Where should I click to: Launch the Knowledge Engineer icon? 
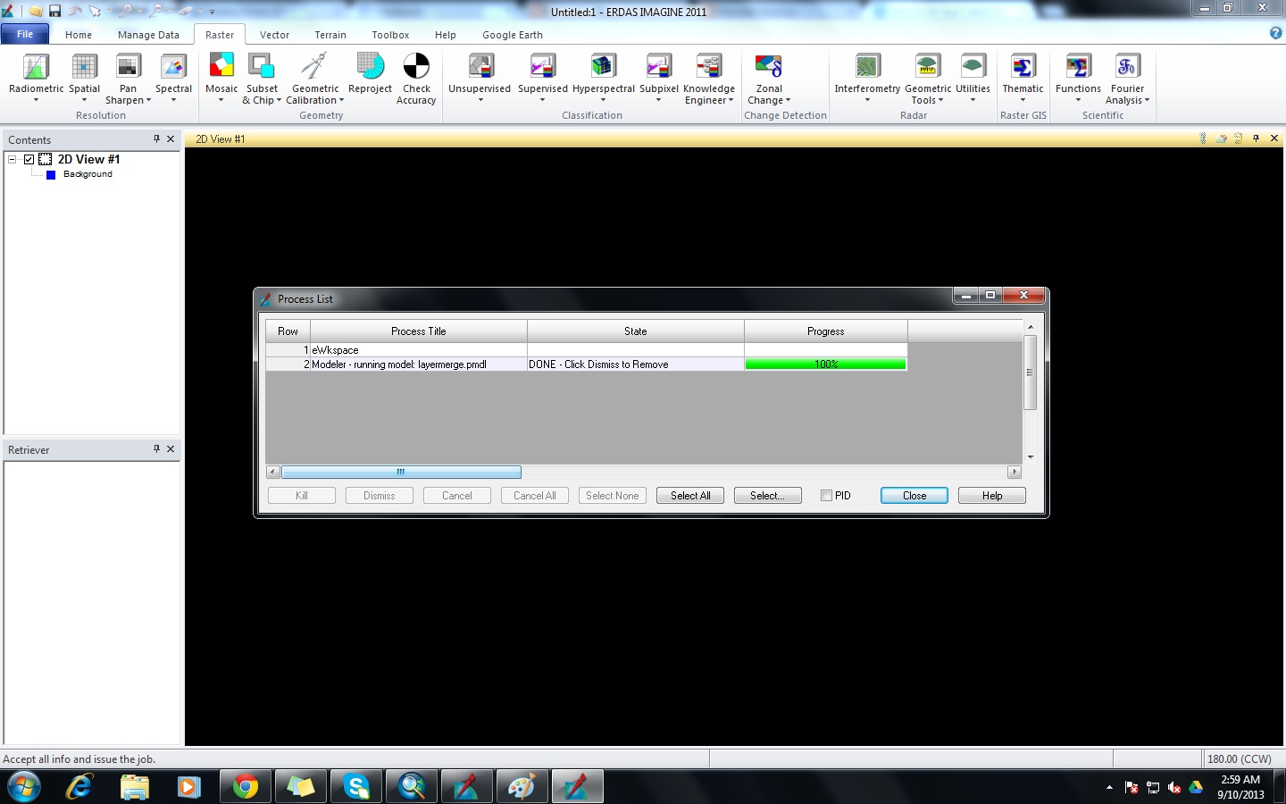pyautogui.click(x=709, y=67)
